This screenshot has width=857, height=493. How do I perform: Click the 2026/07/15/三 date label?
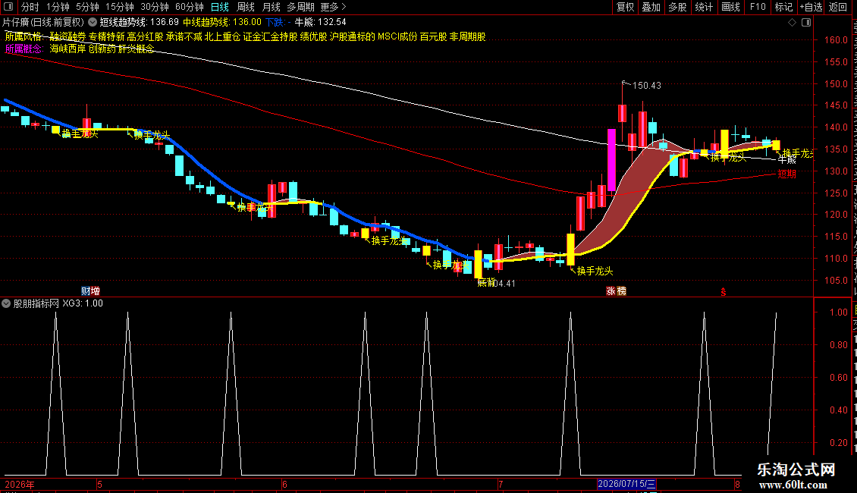click(x=626, y=484)
